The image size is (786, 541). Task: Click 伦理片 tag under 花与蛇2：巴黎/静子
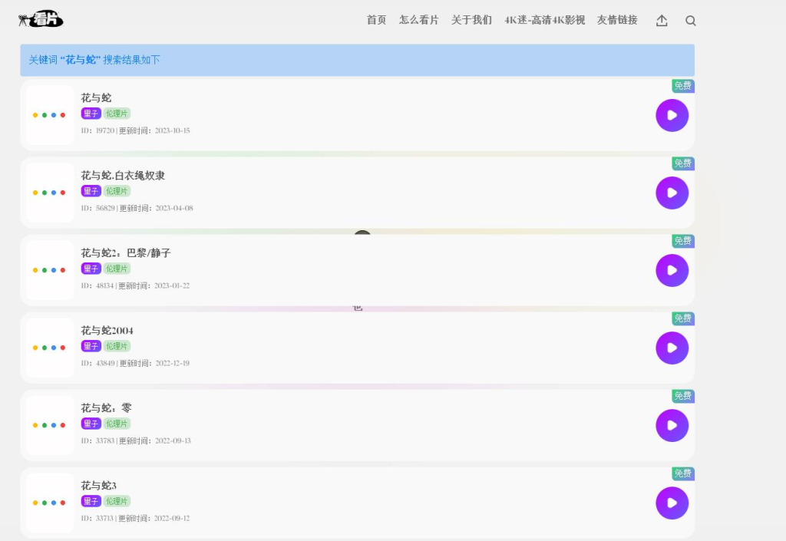(117, 269)
